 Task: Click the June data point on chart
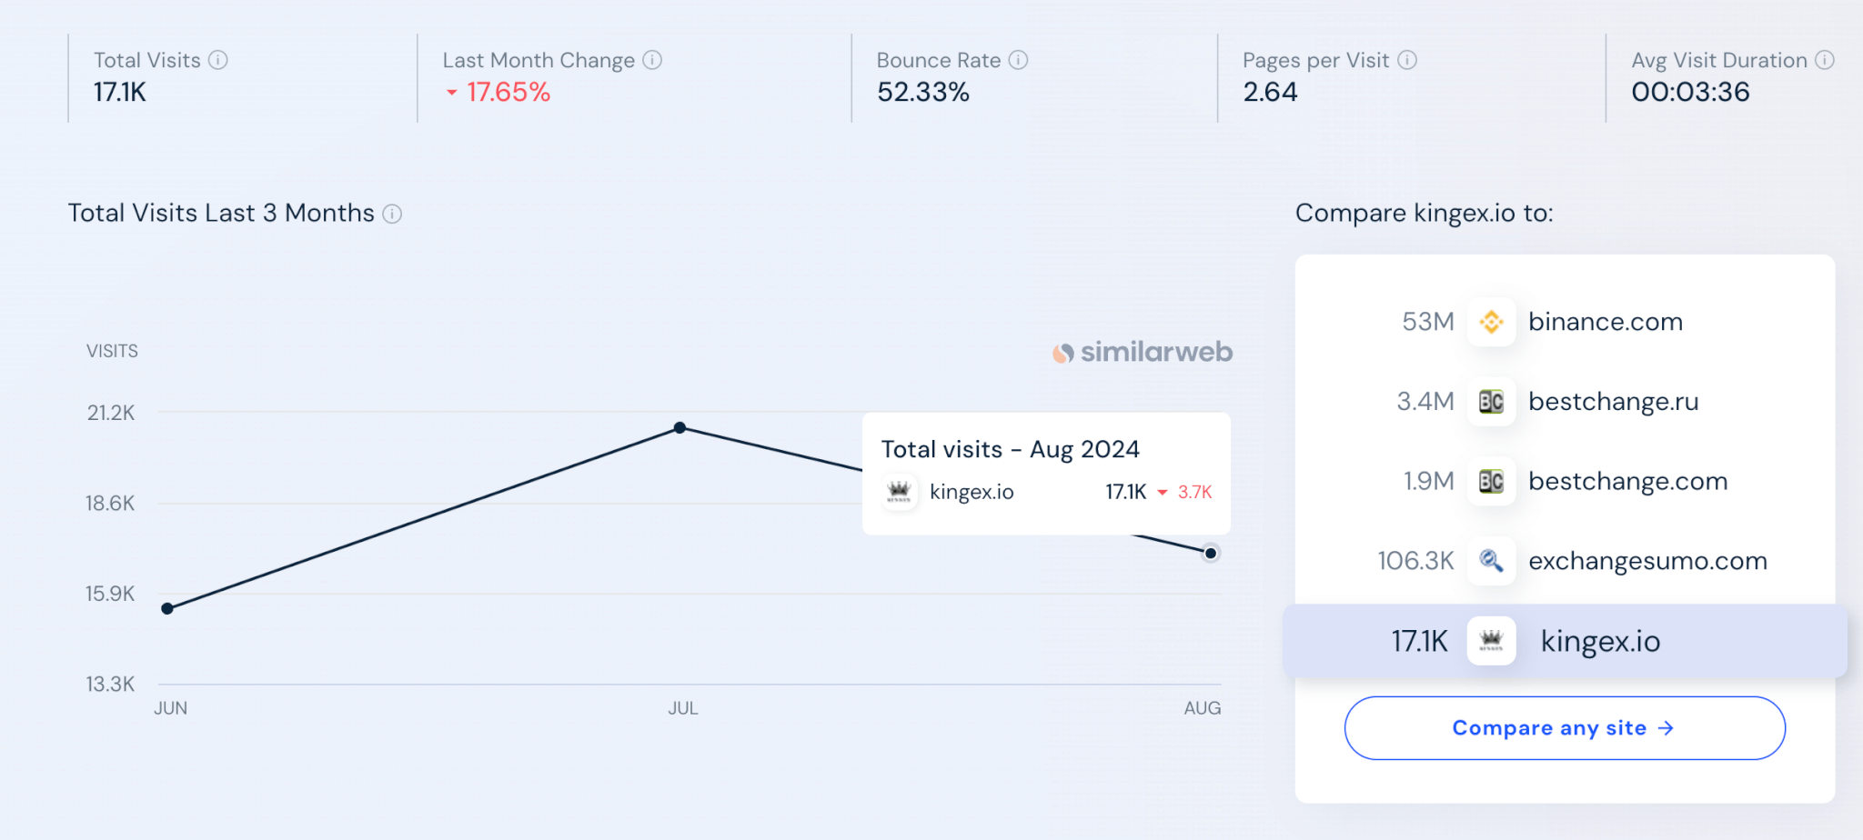[167, 608]
